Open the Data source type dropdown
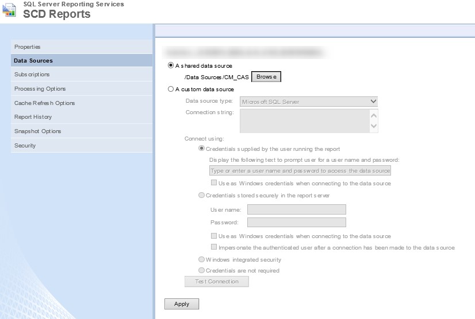 [309, 102]
